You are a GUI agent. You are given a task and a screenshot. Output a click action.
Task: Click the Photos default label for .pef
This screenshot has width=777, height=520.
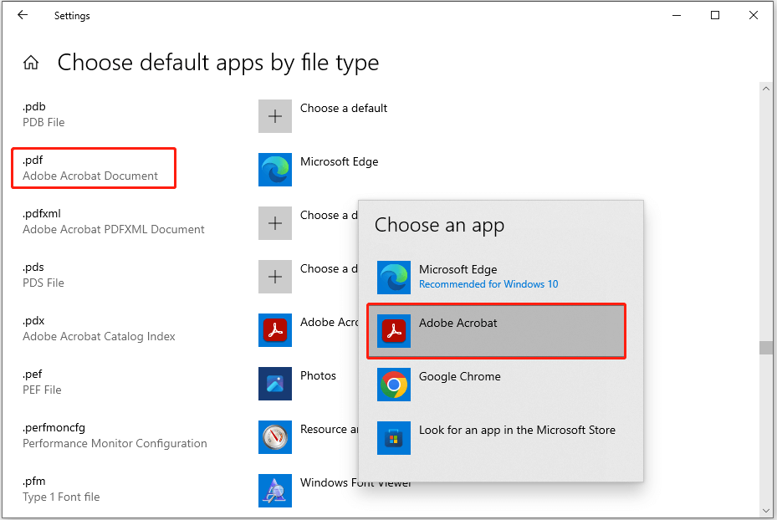[318, 376]
